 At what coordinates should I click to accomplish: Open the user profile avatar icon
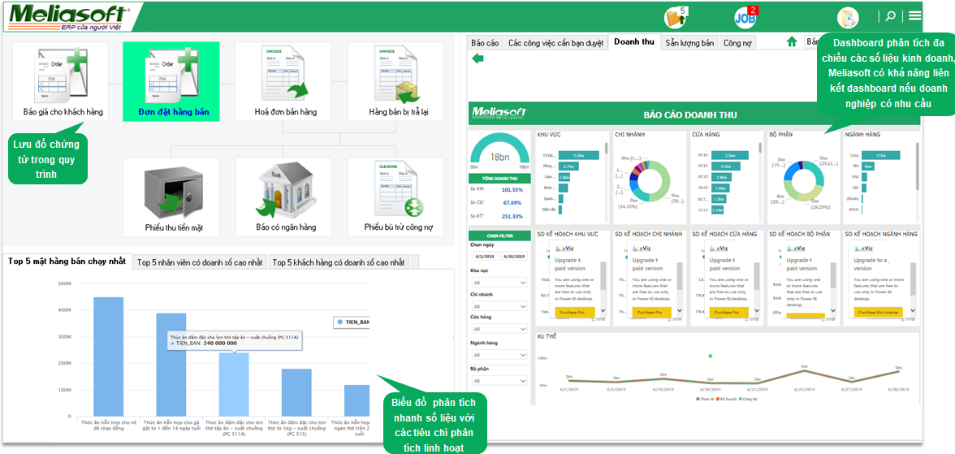pos(847,18)
